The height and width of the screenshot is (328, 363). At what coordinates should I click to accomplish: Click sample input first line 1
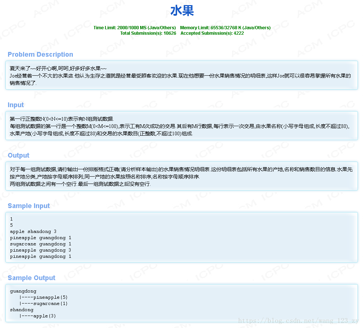tap(11, 219)
